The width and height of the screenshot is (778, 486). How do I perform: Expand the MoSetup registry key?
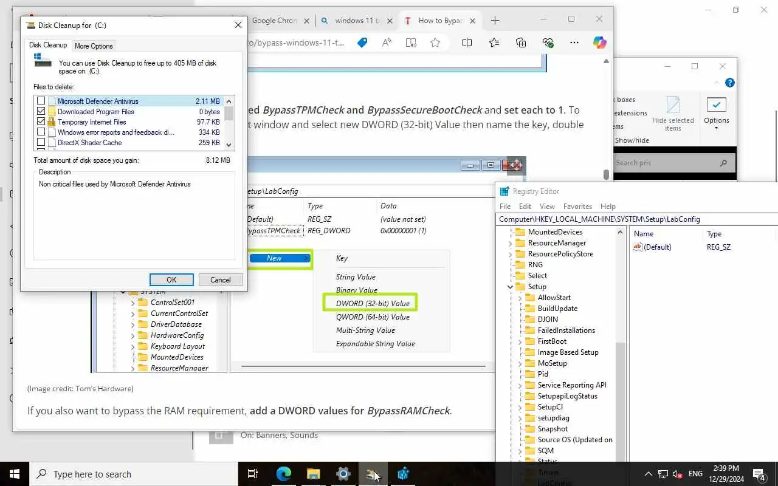[x=520, y=363]
